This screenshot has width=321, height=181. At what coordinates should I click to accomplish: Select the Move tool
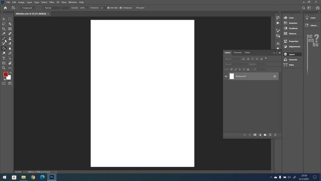[4, 19]
